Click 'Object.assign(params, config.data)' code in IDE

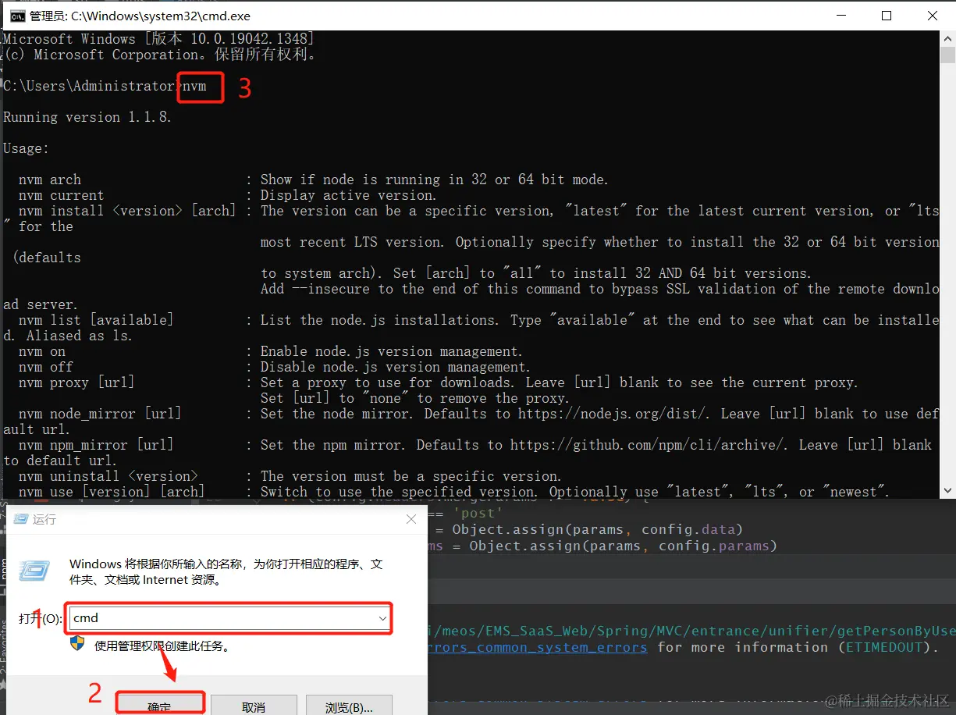pos(598,529)
